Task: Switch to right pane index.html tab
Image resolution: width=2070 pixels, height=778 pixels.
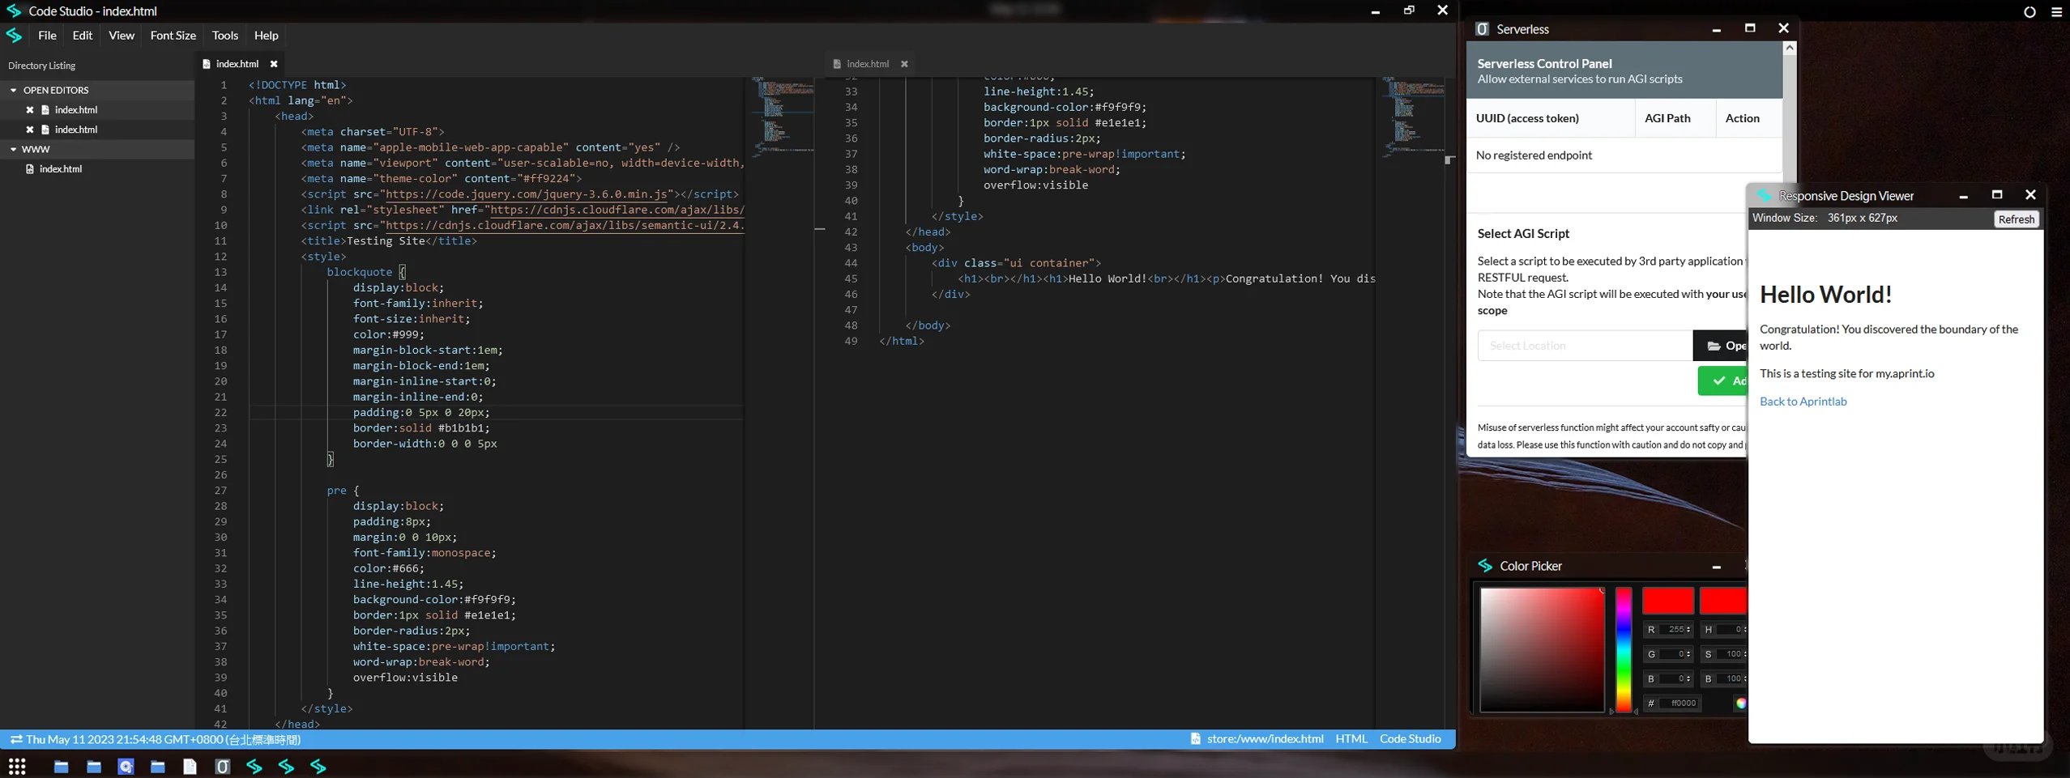Action: pos(867,64)
